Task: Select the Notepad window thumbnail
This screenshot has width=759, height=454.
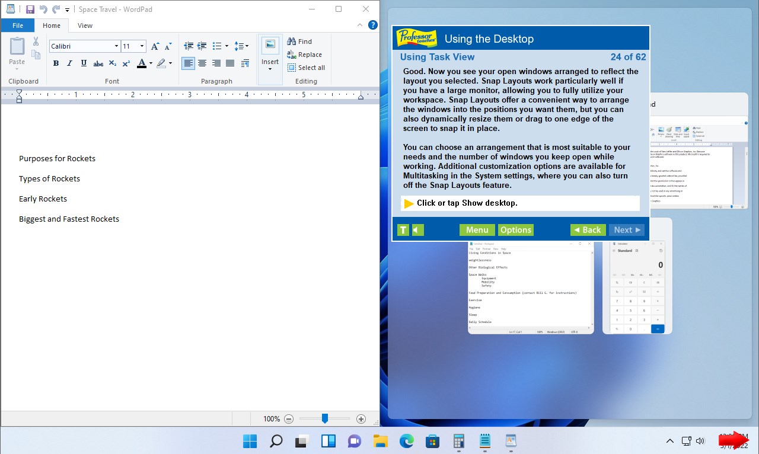Action: (531, 287)
